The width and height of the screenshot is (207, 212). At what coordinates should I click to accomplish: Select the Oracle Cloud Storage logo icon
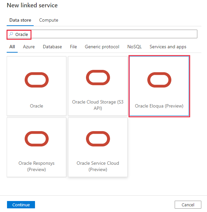[x=98, y=78]
